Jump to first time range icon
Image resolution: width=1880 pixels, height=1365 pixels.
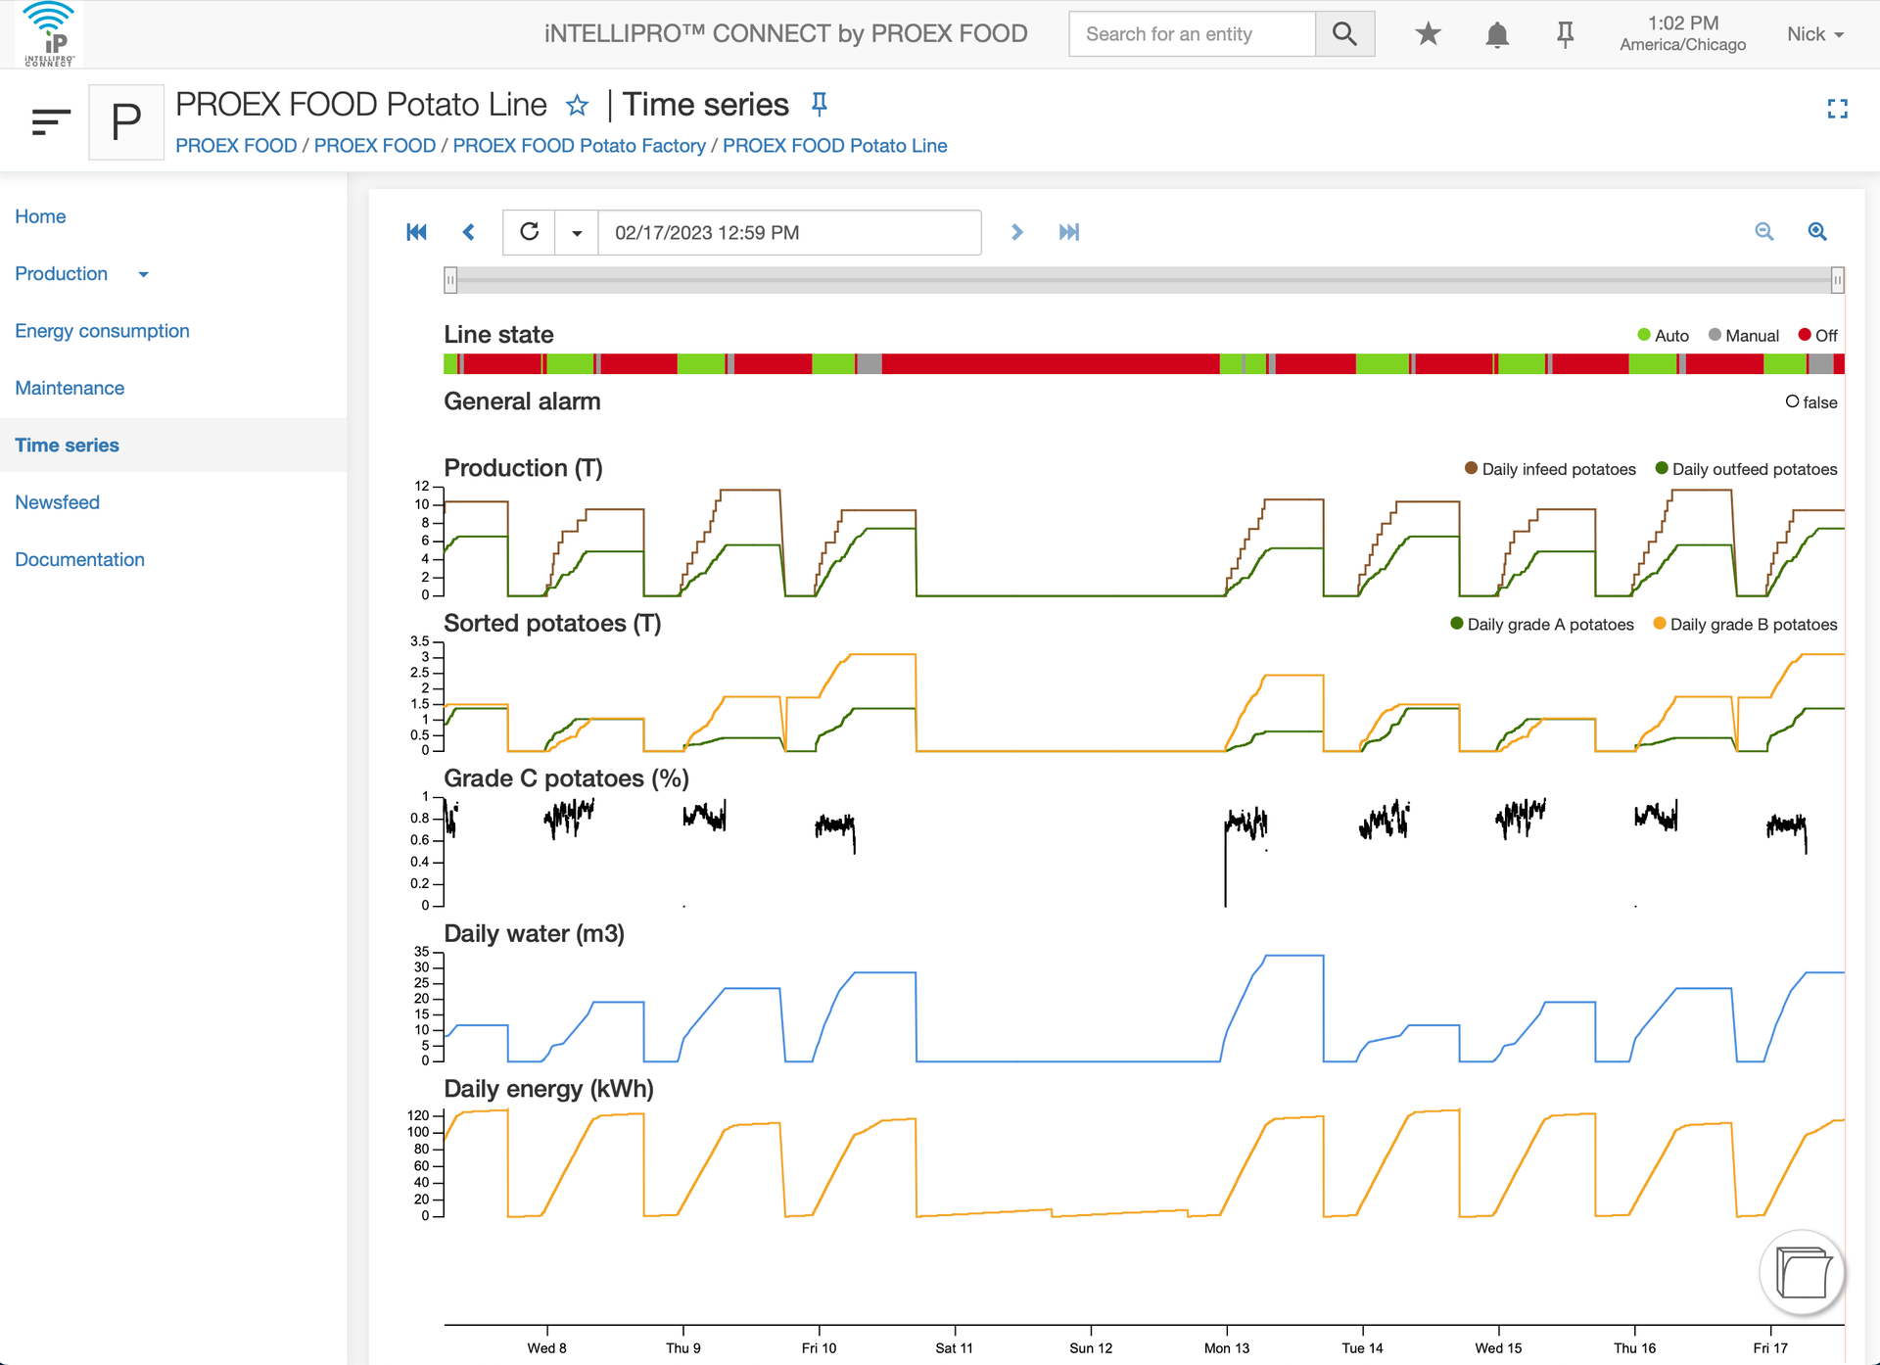tap(416, 232)
